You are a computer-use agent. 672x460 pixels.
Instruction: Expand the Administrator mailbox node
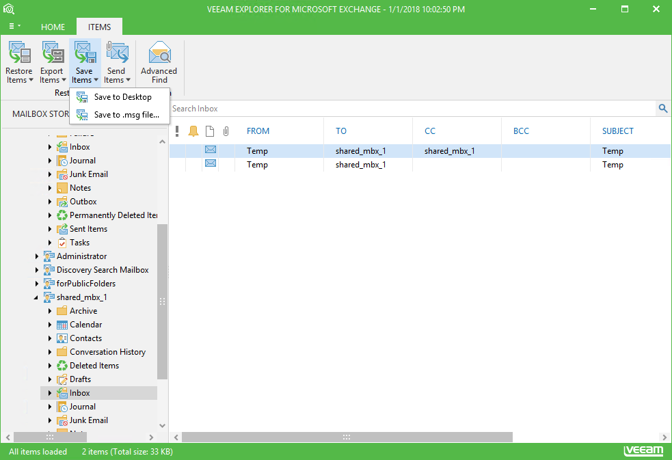pos(37,256)
